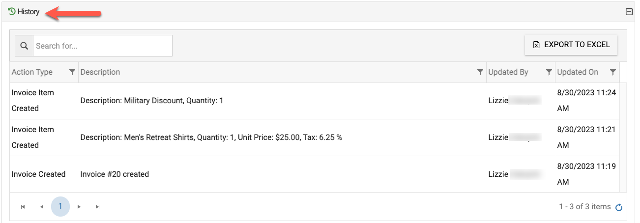This screenshot has width=640, height=223.
Task: Go to last page arrow
Action: (98, 207)
